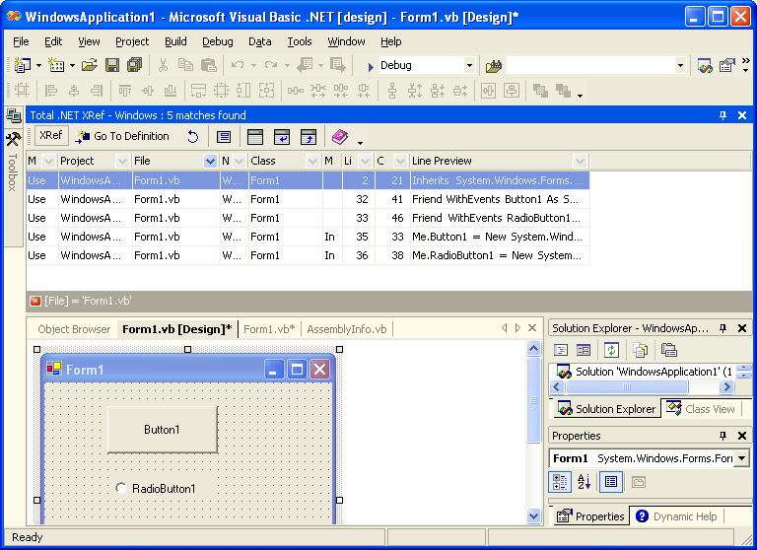Click the XRef button
Image resolution: width=757 pixels, height=550 pixels.
(x=51, y=136)
